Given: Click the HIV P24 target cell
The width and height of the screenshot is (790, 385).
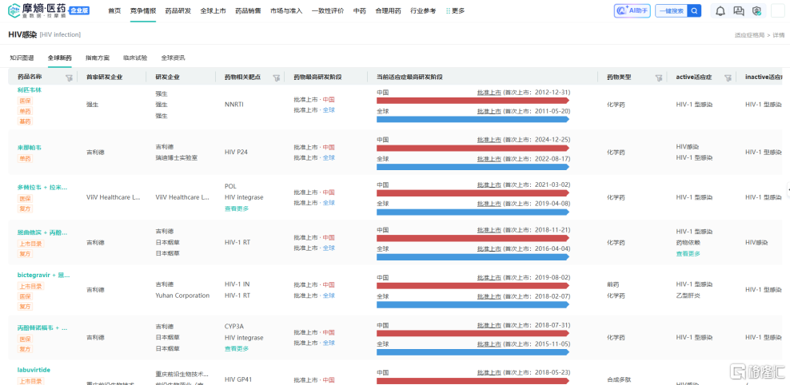Looking at the screenshot, I should coord(236,152).
